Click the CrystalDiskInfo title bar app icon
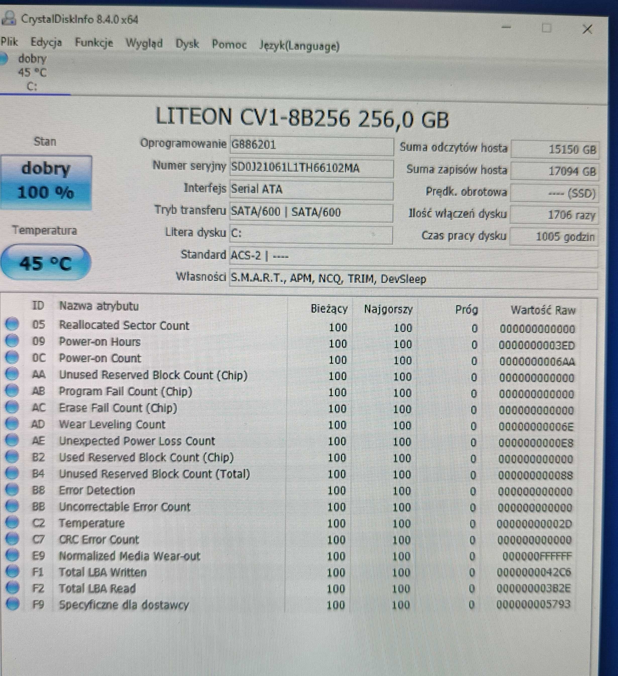This screenshot has height=676, width=618. [x=9, y=18]
